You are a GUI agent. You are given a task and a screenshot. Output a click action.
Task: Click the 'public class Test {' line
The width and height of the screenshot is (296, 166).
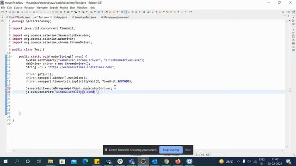pyautogui.click(x=28, y=49)
